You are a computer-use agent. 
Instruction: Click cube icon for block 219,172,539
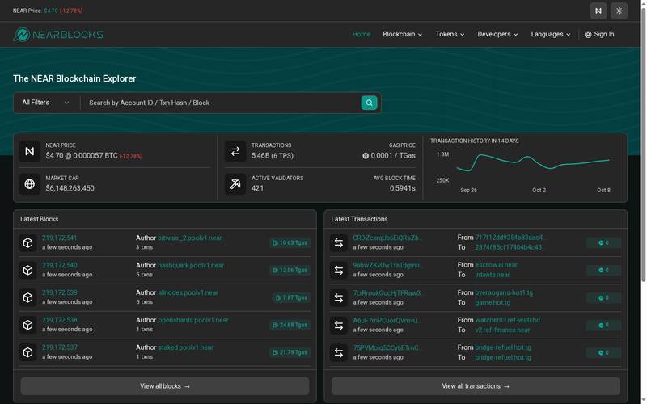(x=27, y=297)
